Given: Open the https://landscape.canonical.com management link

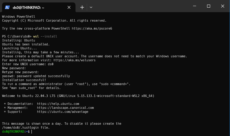Looking at the screenshot, I should click(x=65, y=108).
